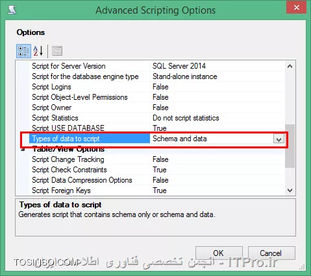Screen dimensions: 311x276
Task: Confirm settings with OK button
Action: click(x=219, y=253)
